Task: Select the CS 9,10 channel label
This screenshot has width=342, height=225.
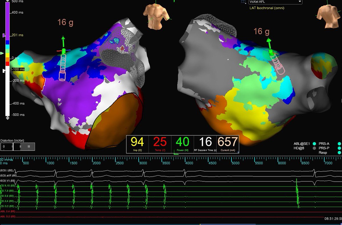Action: point(8,186)
